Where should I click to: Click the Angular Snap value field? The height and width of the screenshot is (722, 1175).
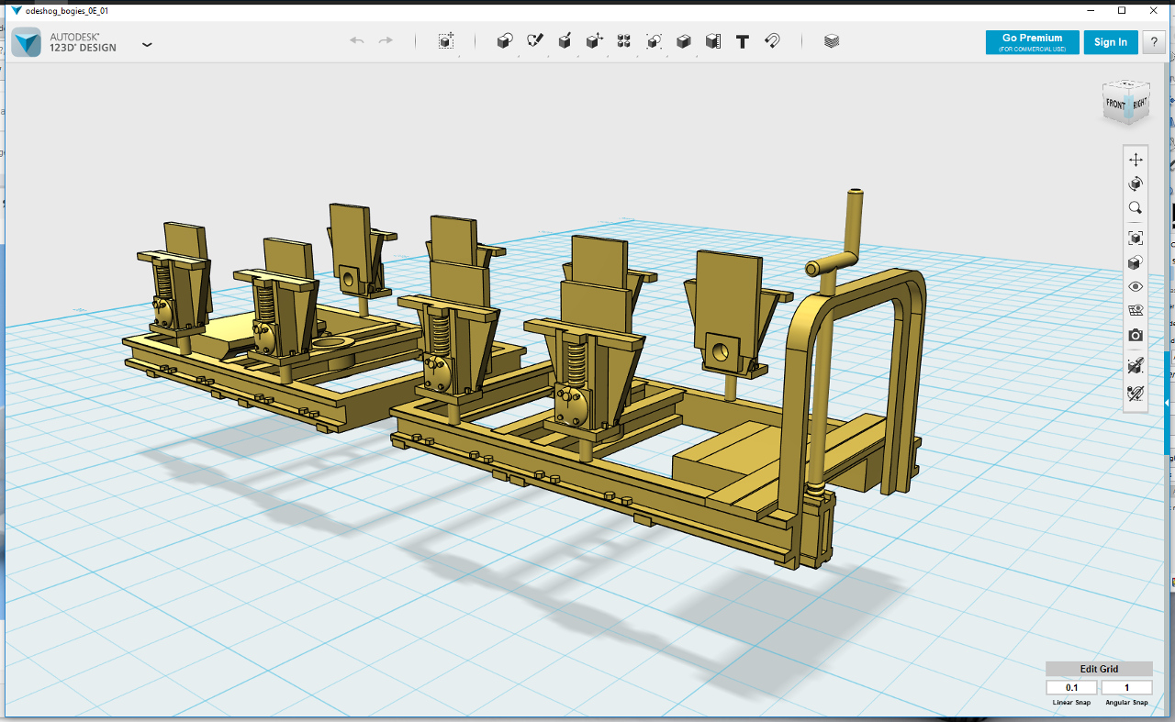1126,687
